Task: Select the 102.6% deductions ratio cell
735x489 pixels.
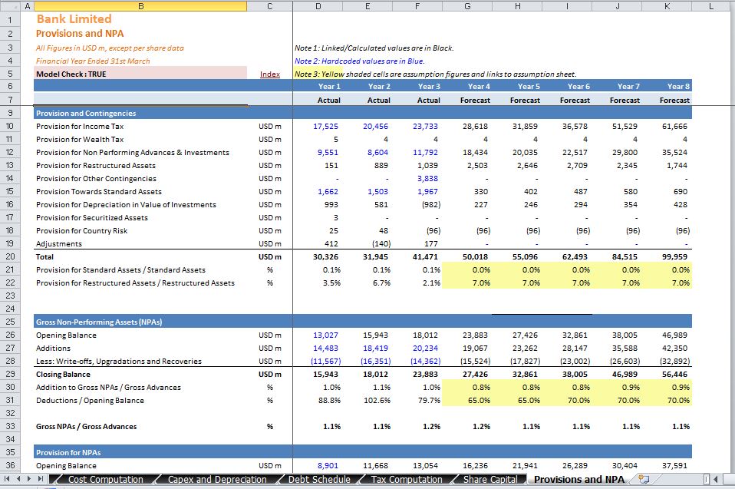Action: pyautogui.click(x=367, y=401)
